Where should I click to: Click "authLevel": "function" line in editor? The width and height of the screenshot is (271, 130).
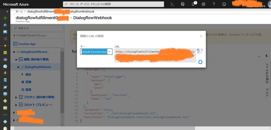[110, 95]
